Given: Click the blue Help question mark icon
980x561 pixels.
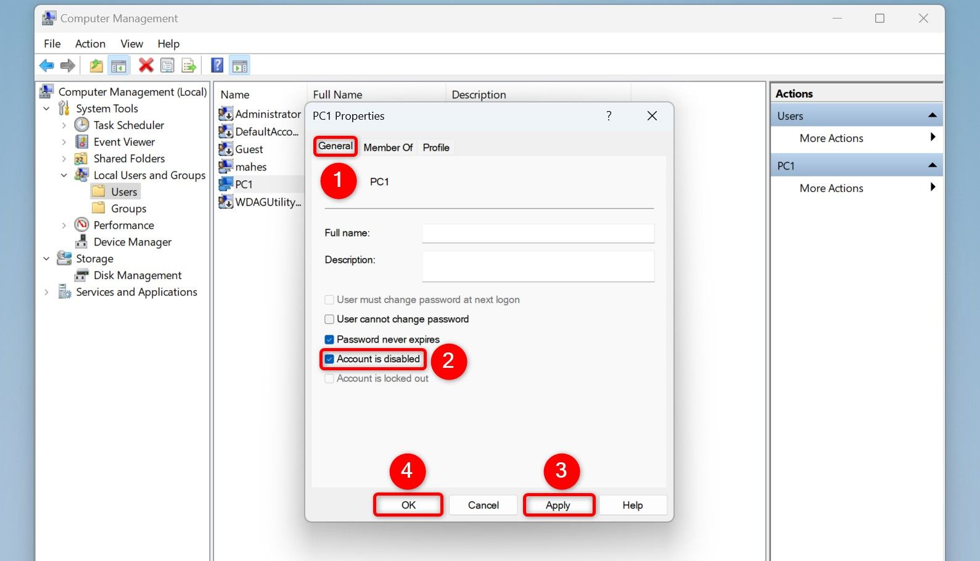Looking at the screenshot, I should (x=217, y=65).
